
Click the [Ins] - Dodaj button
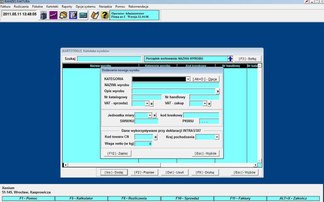click(114, 172)
